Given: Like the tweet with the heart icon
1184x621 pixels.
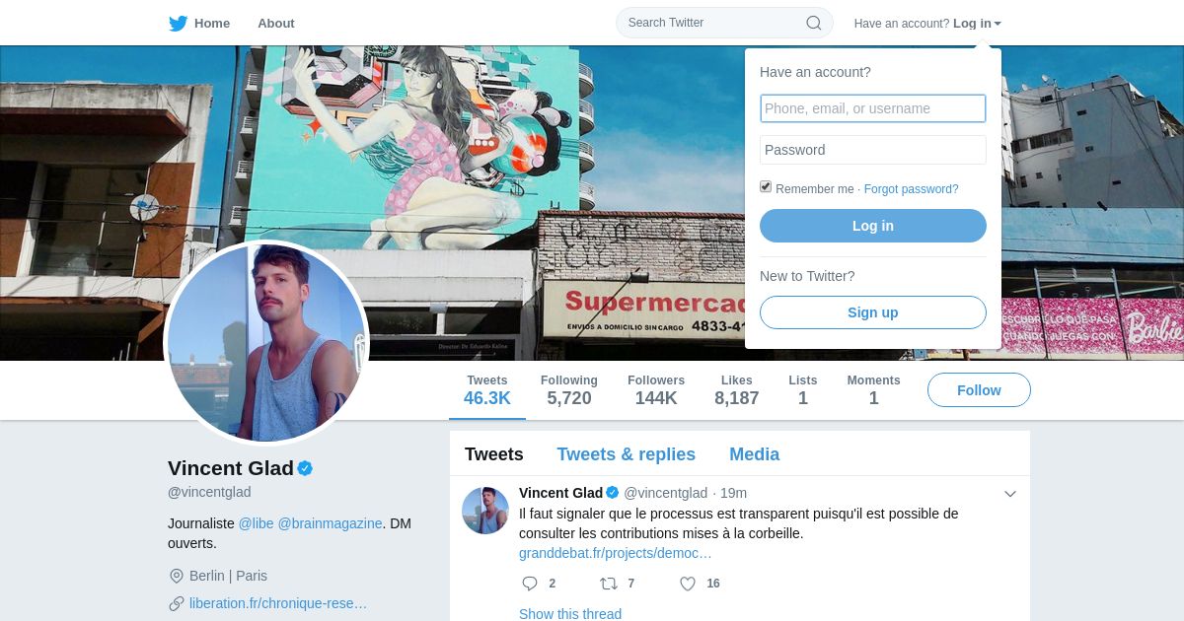Looking at the screenshot, I should point(688,584).
